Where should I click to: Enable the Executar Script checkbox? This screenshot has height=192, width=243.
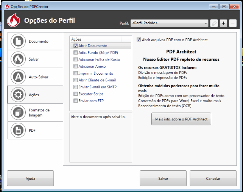[x=75, y=94]
